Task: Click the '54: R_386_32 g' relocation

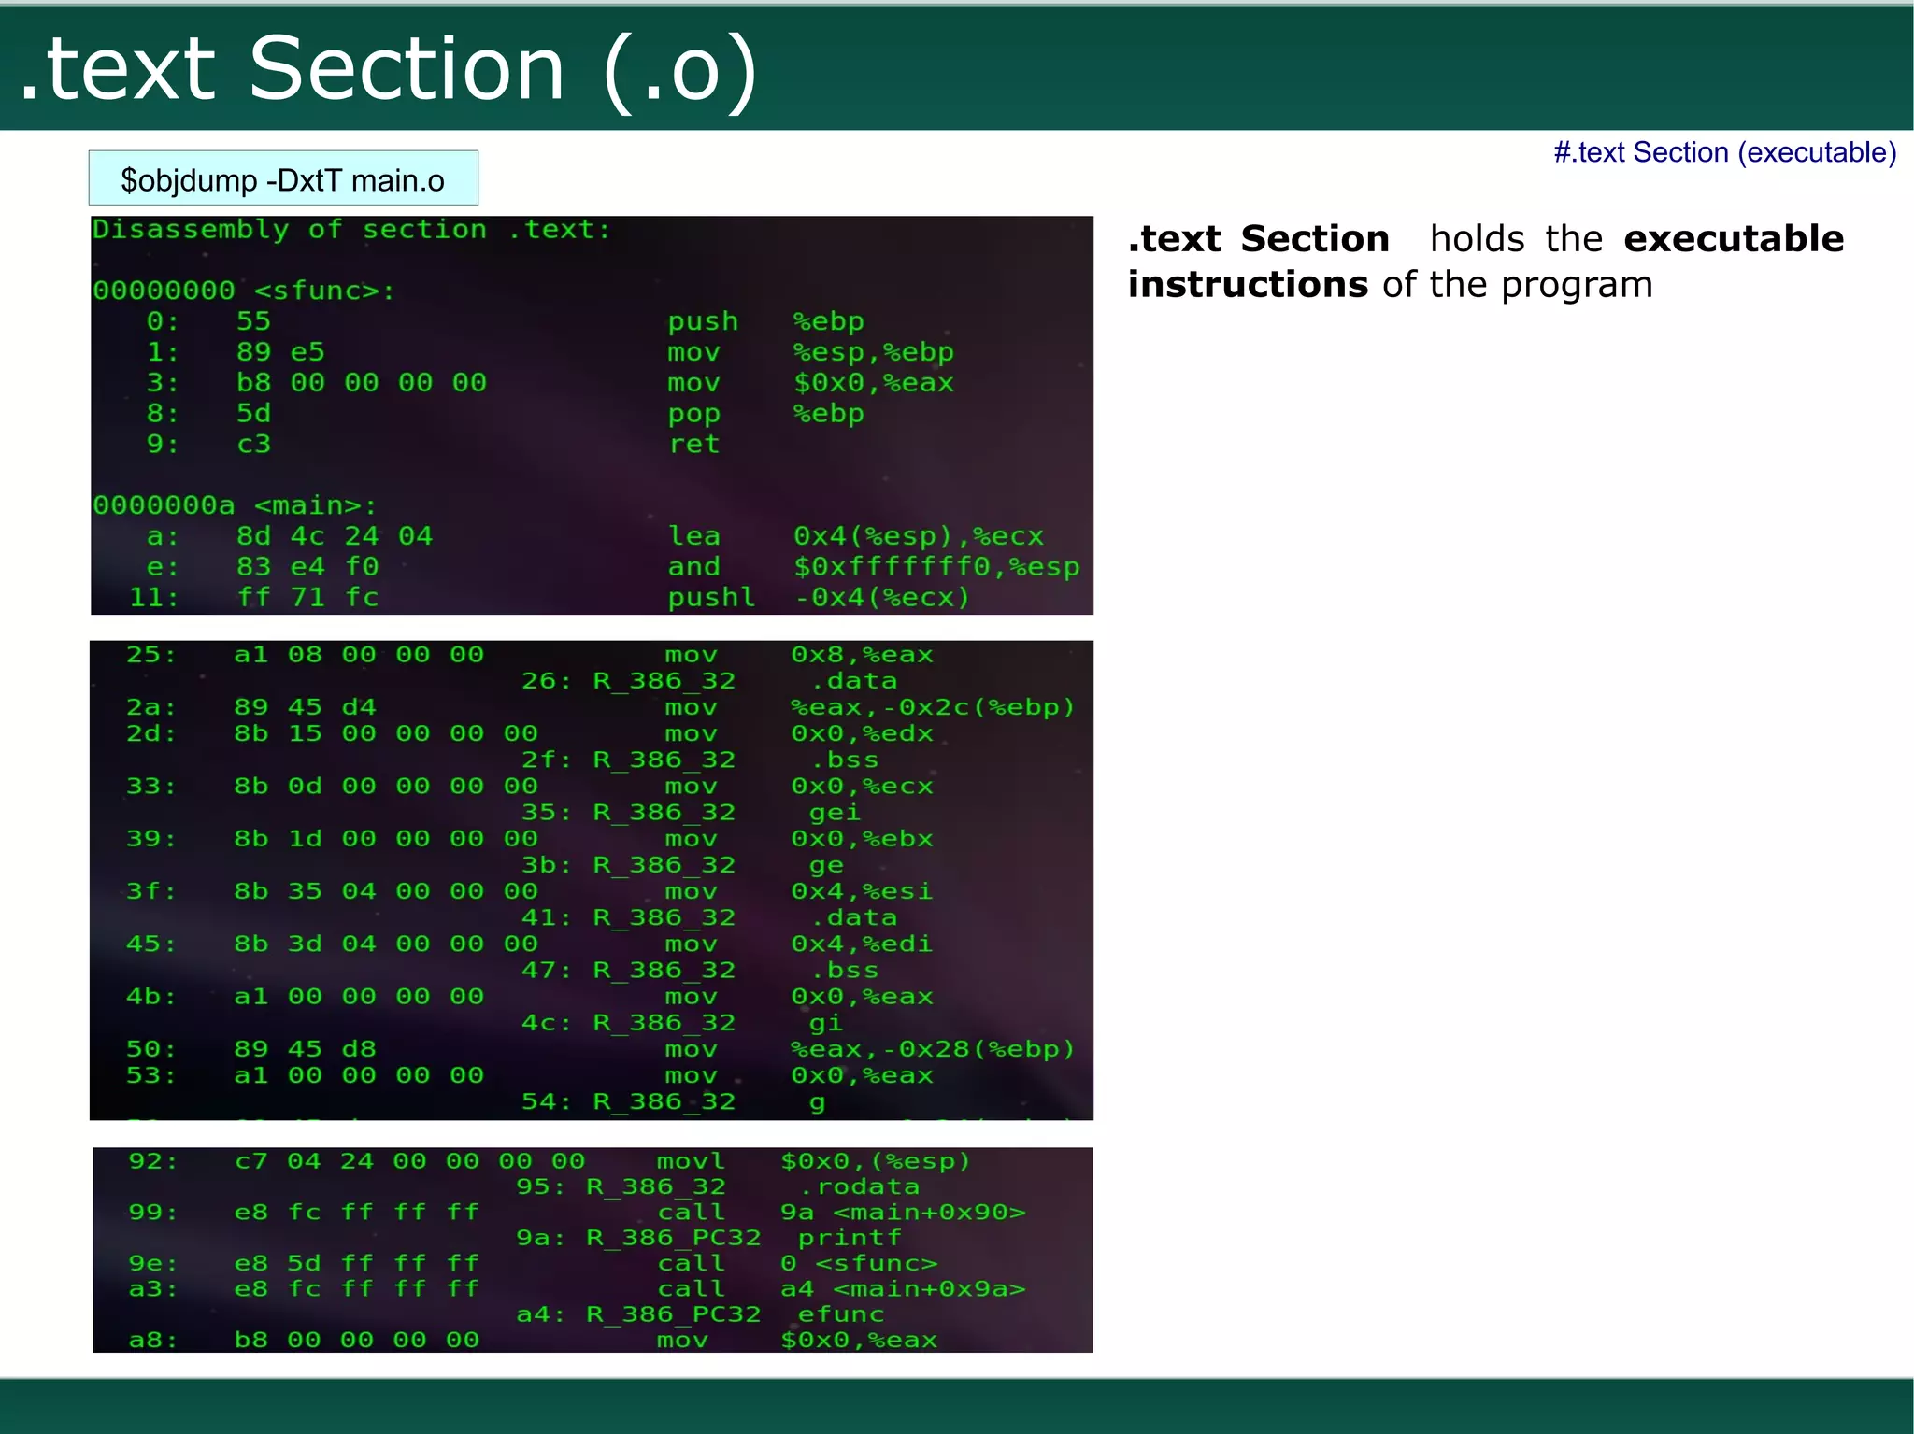Action: [674, 1102]
